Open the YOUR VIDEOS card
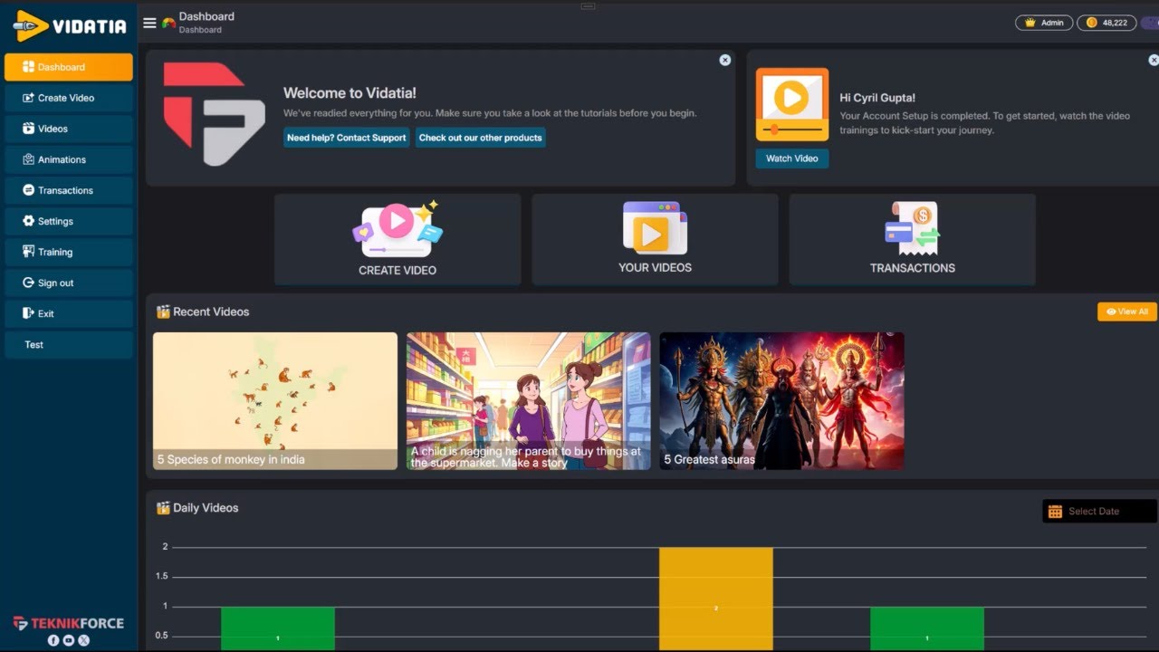The height and width of the screenshot is (652, 1159). click(655, 239)
